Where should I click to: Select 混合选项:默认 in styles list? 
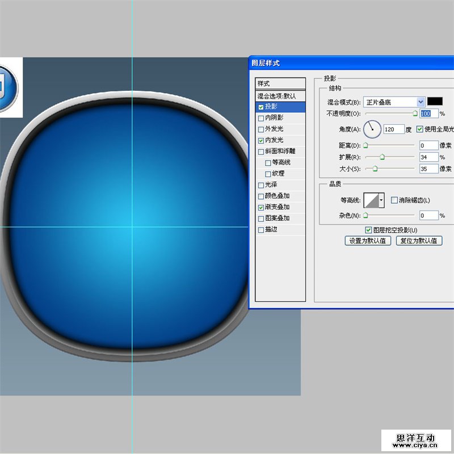[x=280, y=96]
